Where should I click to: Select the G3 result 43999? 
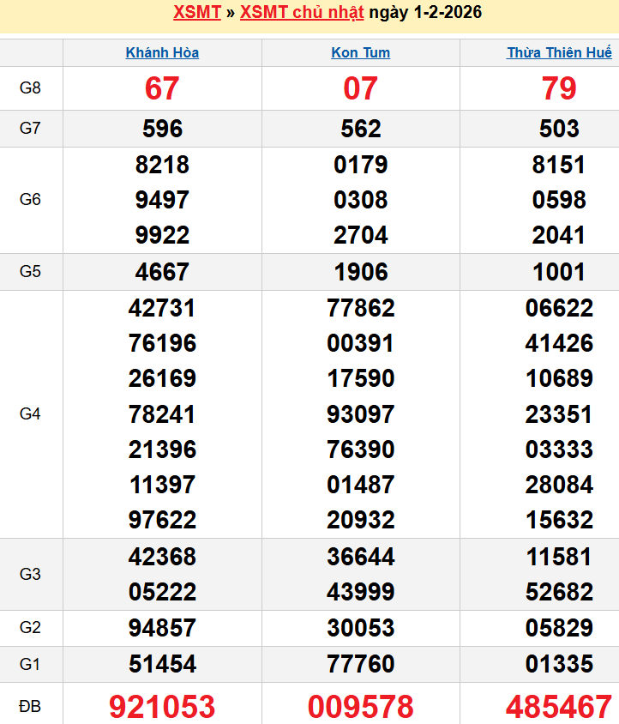pyautogui.click(x=360, y=592)
